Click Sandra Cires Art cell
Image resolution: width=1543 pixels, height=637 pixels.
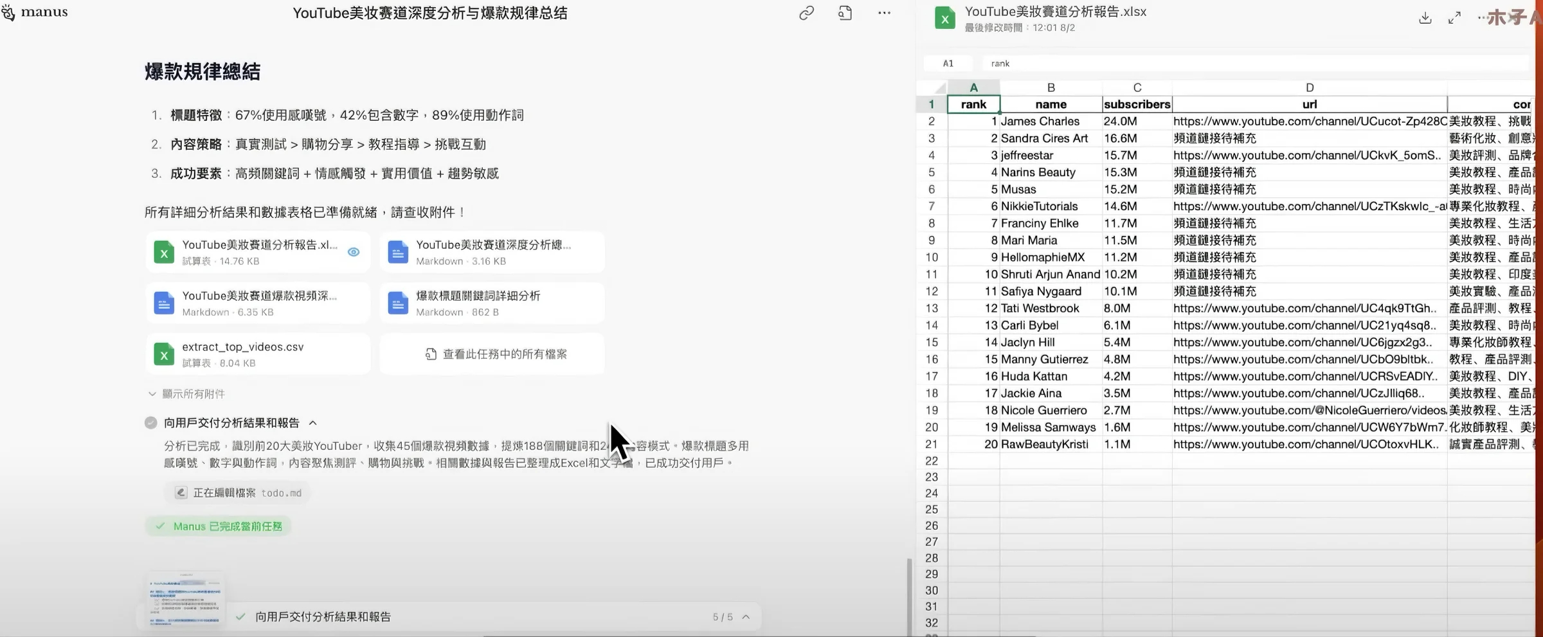1051,138
